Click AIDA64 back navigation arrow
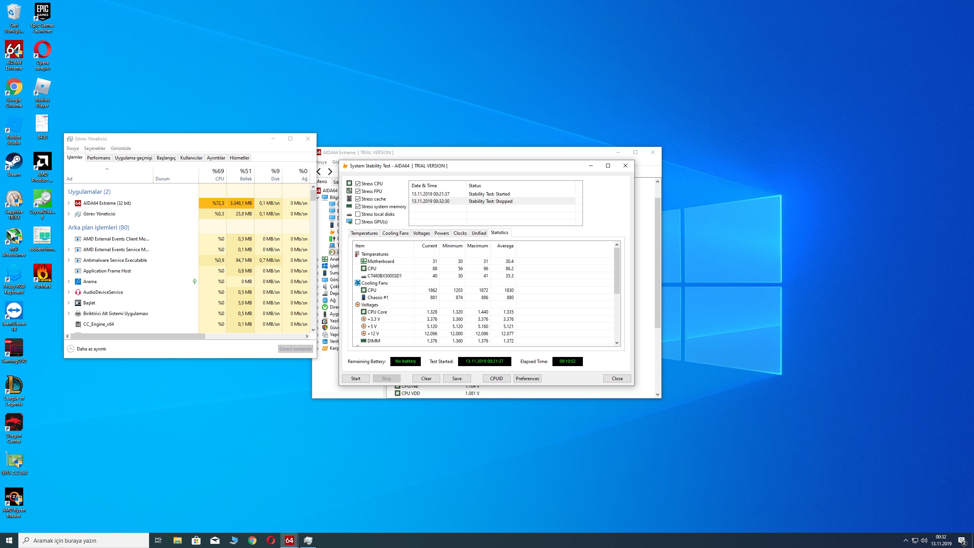The width and height of the screenshot is (974, 548). (x=319, y=172)
